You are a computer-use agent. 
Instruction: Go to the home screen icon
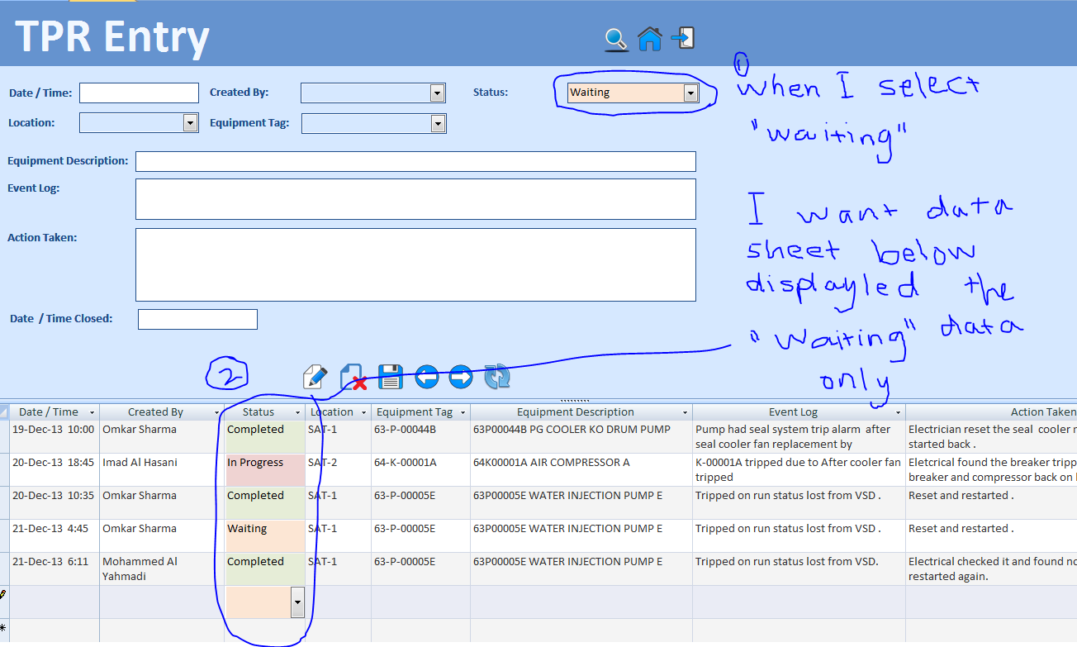point(650,39)
